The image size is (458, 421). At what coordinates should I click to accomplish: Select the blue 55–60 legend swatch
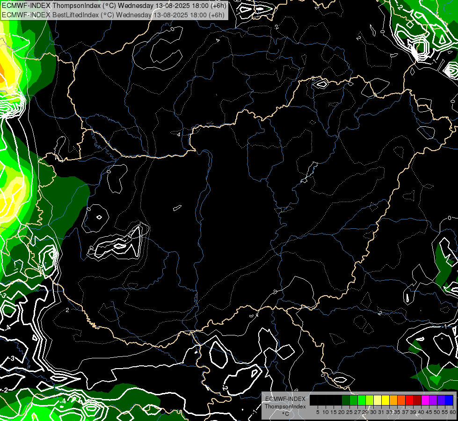point(449,400)
